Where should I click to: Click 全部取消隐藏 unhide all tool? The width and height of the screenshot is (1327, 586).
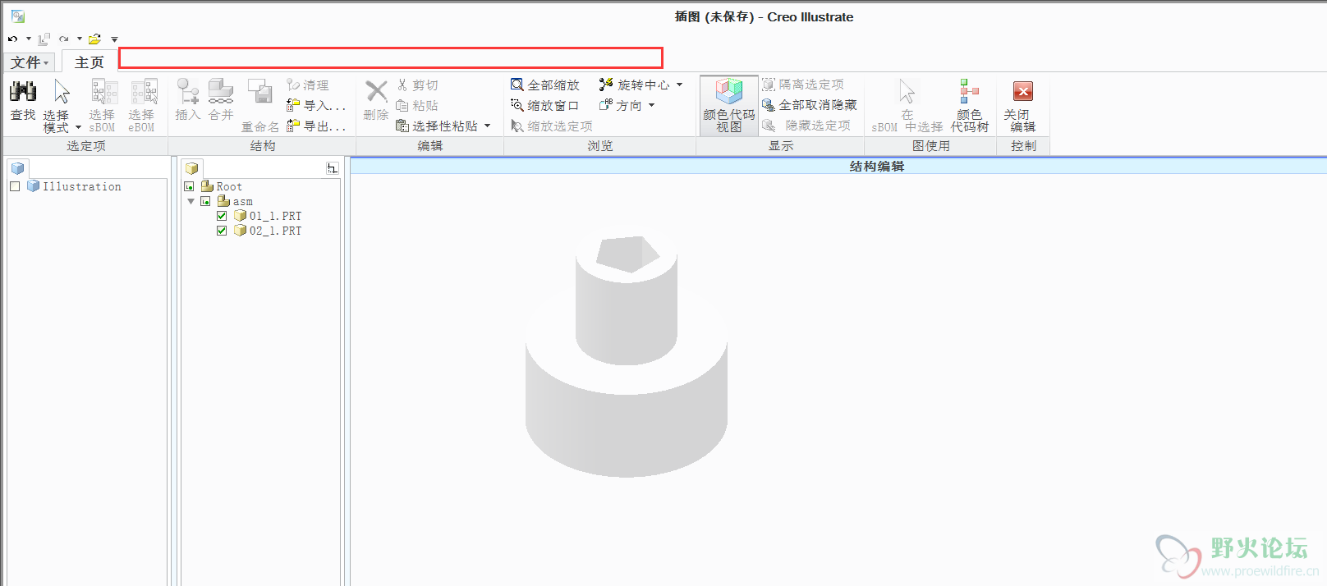810,105
